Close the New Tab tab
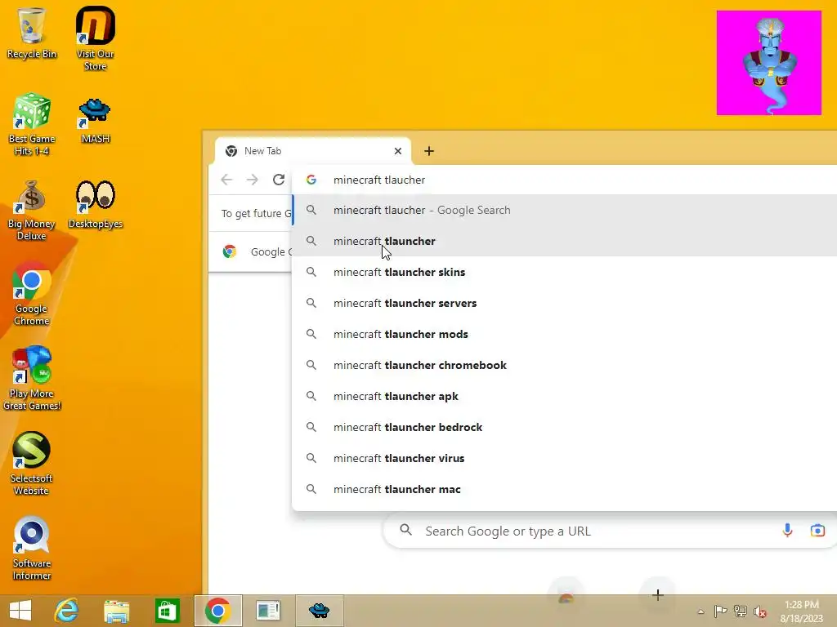Screen dimensions: 837x627 tap(398, 151)
